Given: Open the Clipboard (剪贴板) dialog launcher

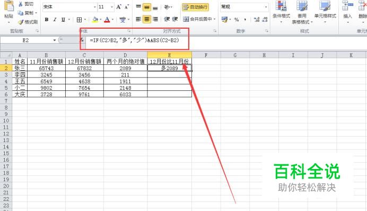Looking at the screenshot, I should tap(37, 31).
